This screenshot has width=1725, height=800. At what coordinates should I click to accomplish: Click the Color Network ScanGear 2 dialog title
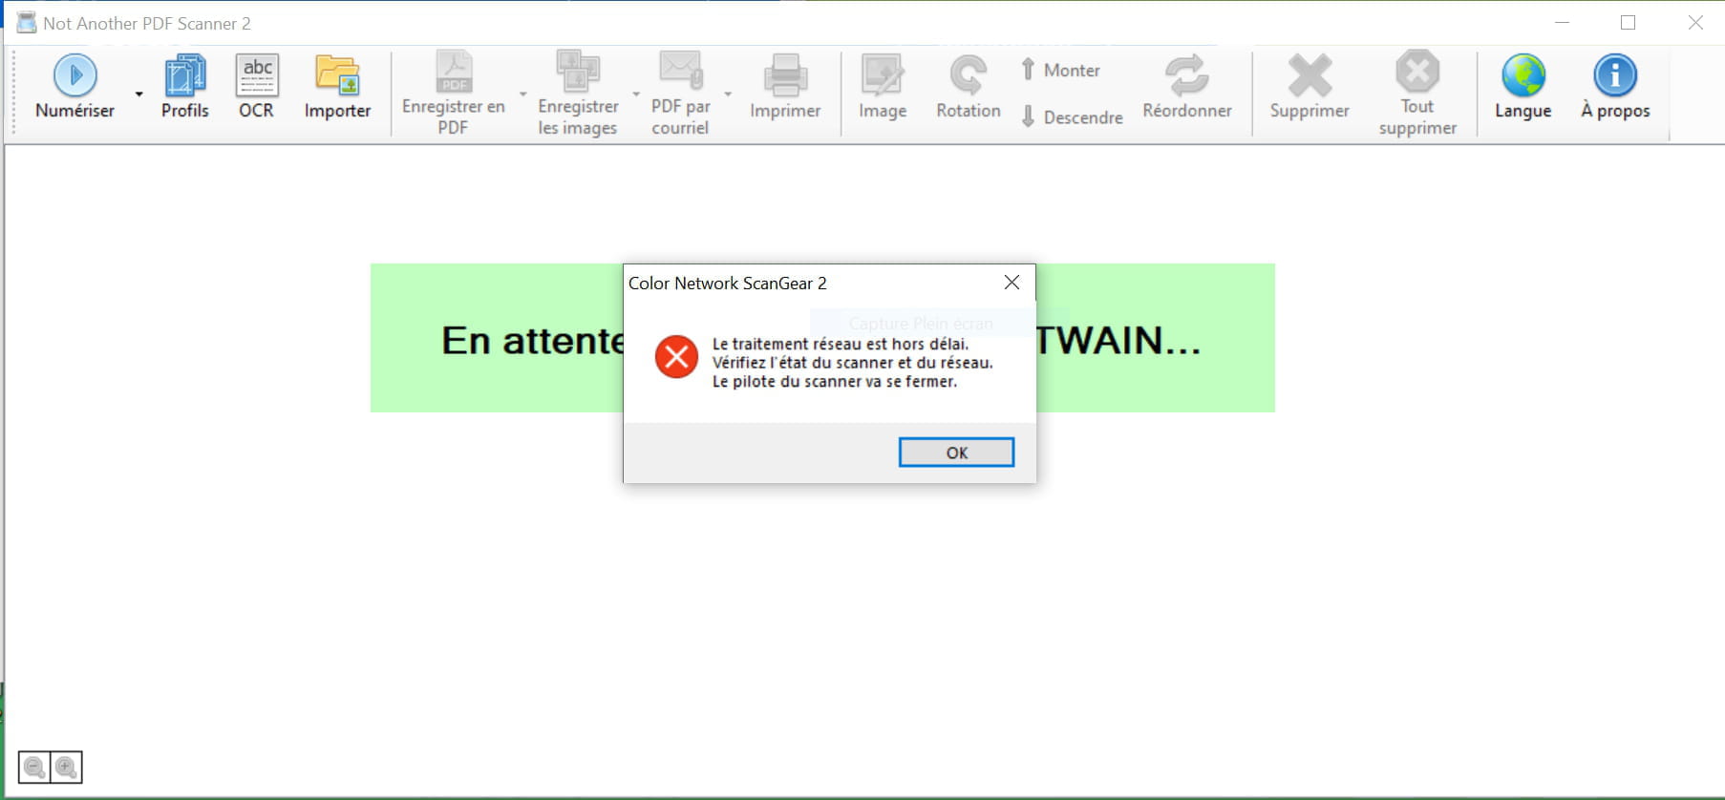pos(727,284)
